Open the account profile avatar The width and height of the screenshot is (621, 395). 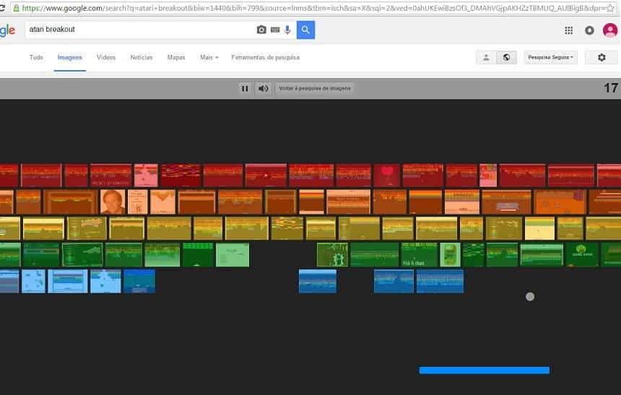610,30
